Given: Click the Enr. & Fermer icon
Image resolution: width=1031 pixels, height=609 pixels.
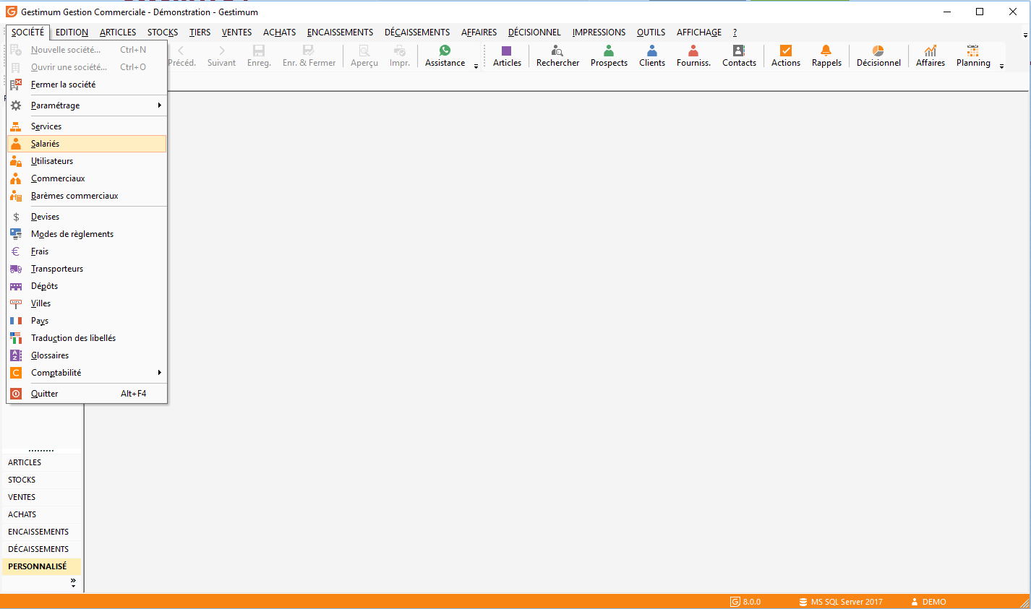Looking at the screenshot, I should (x=309, y=51).
